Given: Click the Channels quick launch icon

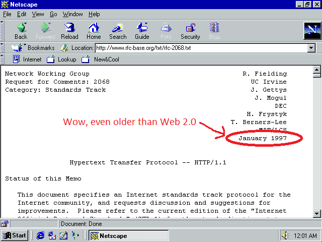Looking at the screenshot, I should click(x=74, y=235).
